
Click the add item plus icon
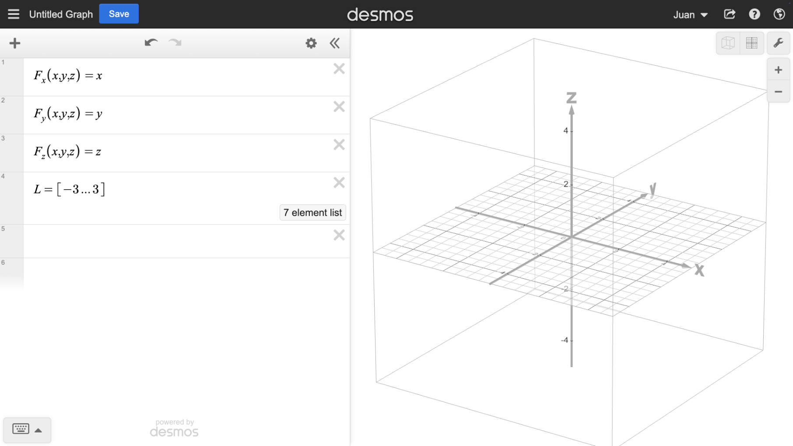(15, 43)
